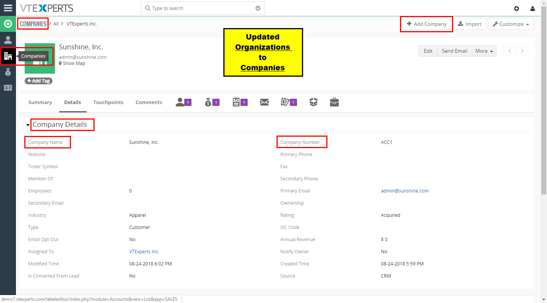This screenshot has width=547, height=303.
Task: Open the briefcase related tab icon
Action: pos(334,102)
